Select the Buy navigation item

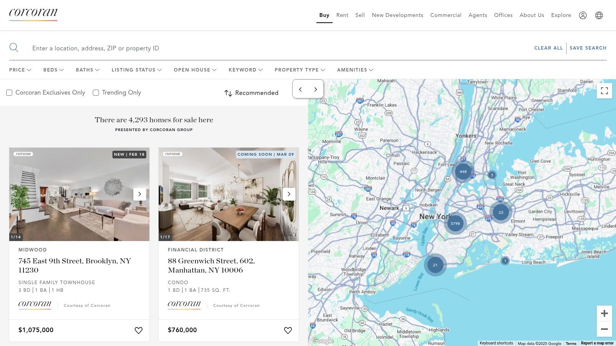324,15
